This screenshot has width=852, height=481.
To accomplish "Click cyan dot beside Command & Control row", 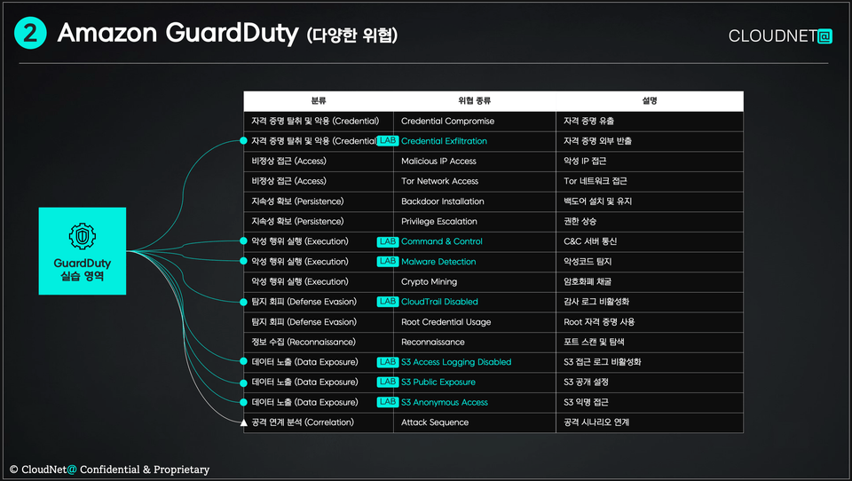I will pos(243,241).
